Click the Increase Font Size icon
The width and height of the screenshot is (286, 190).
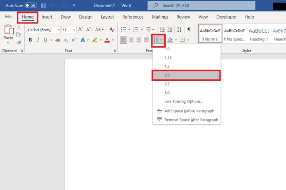click(80, 29)
